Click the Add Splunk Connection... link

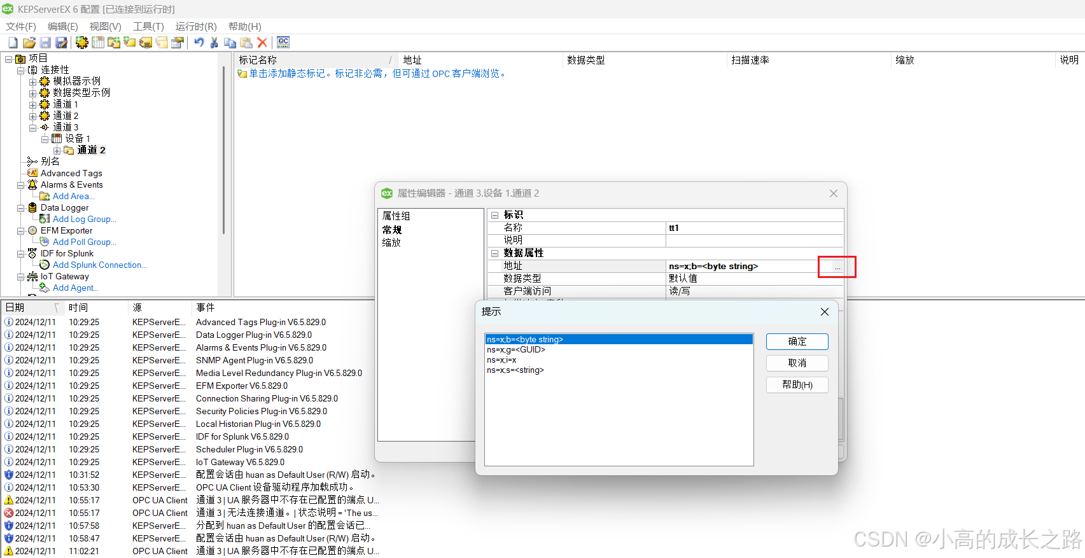100,265
